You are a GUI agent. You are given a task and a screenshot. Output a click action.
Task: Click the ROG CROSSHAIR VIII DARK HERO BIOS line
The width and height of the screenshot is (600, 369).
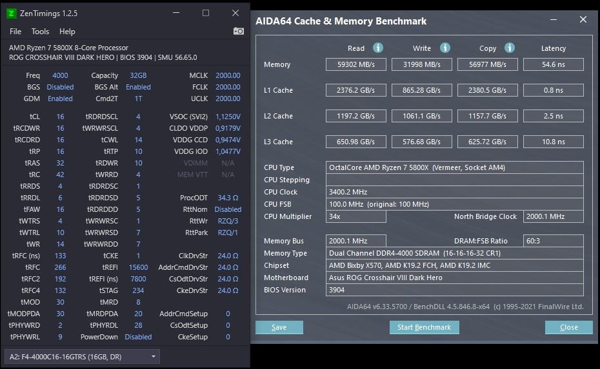click(103, 57)
